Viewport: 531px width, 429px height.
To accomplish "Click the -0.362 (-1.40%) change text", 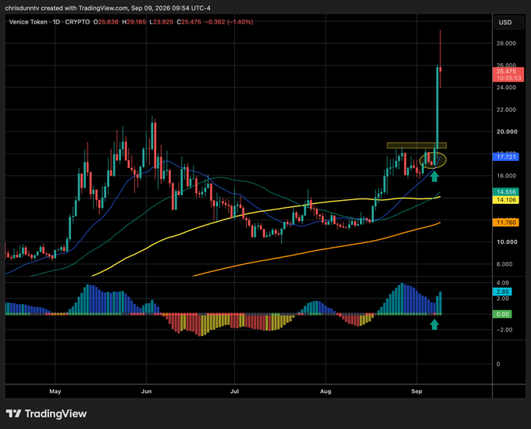I will coord(229,22).
